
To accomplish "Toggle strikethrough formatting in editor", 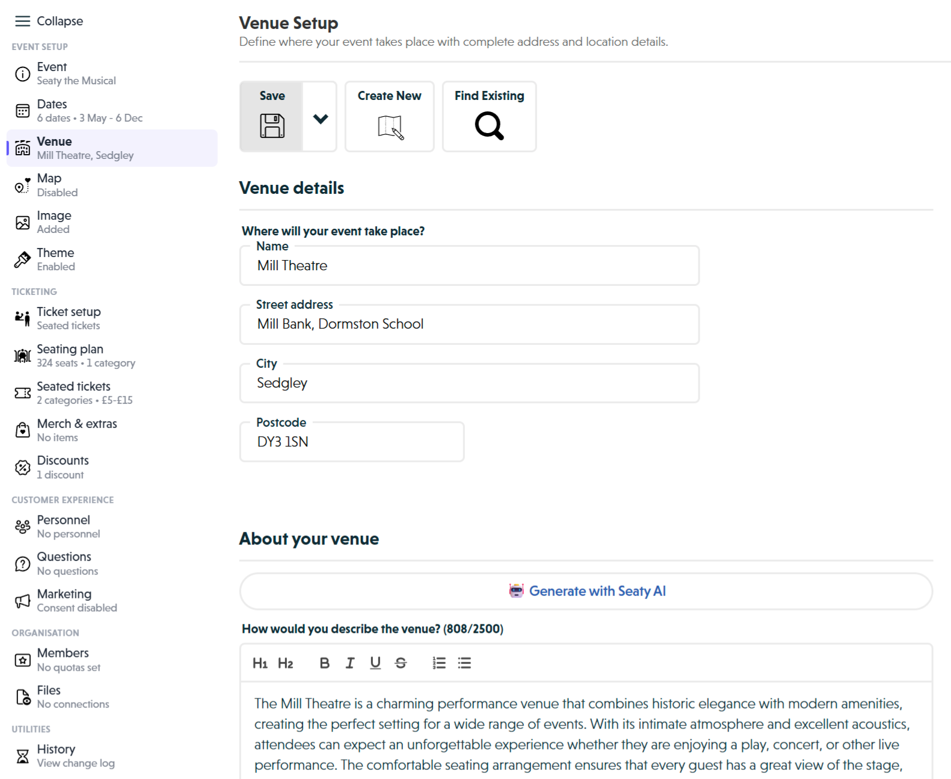I will [x=401, y=663].
